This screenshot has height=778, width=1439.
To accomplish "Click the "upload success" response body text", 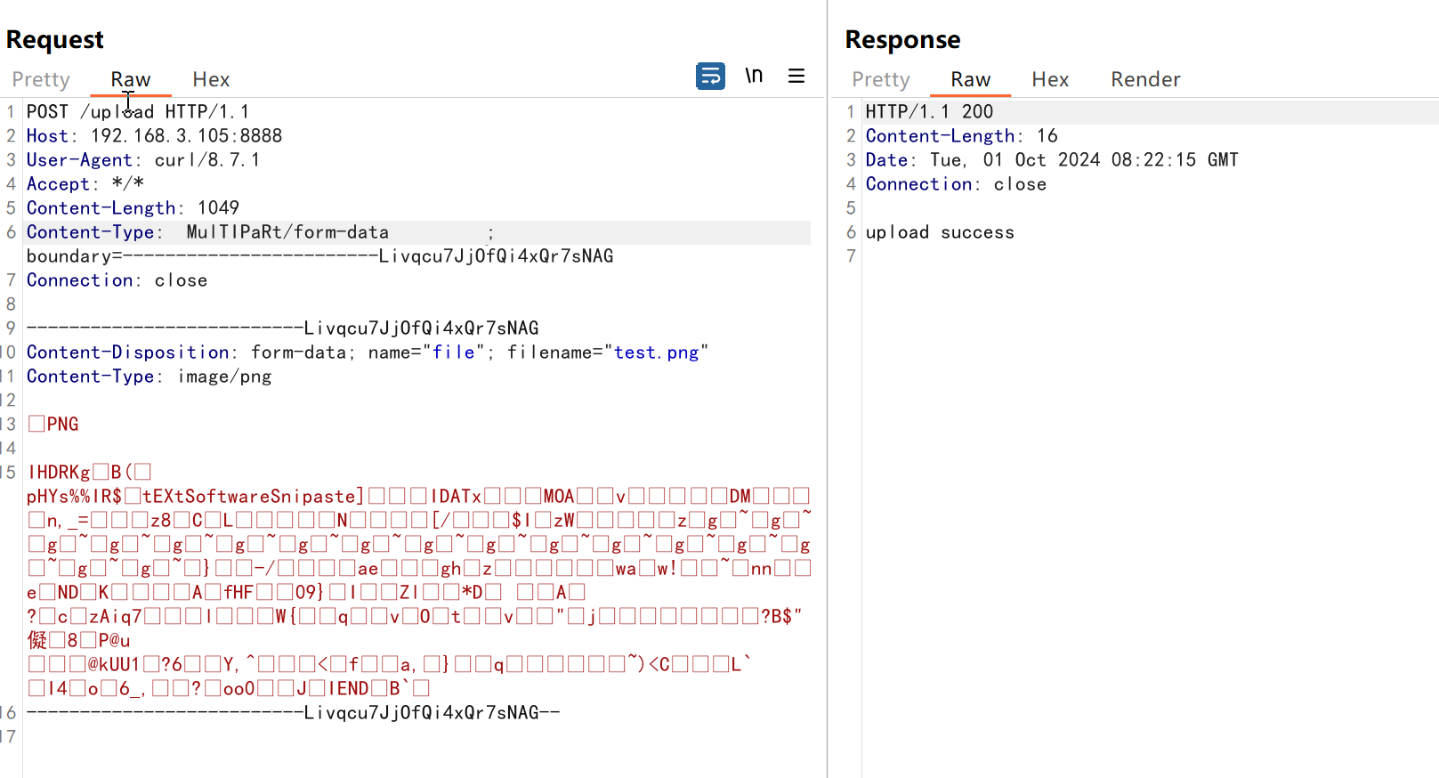I will [x=939, y=232].
